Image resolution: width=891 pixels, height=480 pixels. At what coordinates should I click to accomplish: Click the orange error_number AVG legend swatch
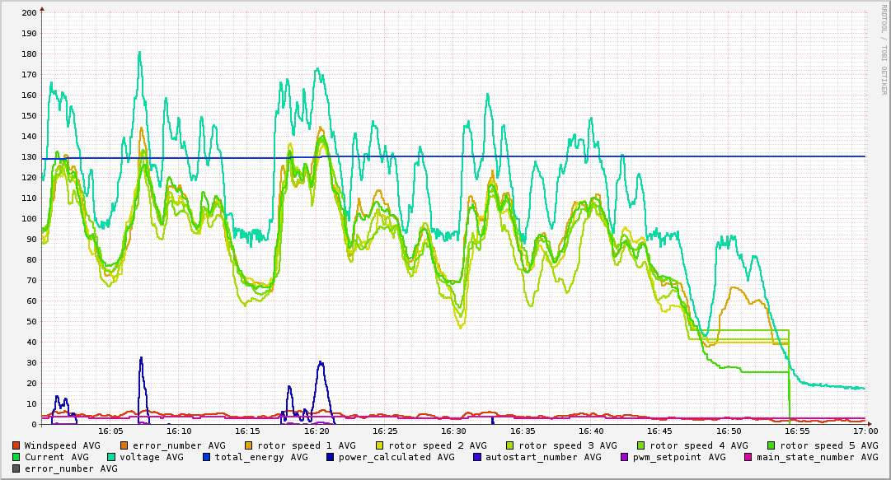point(124,445)
